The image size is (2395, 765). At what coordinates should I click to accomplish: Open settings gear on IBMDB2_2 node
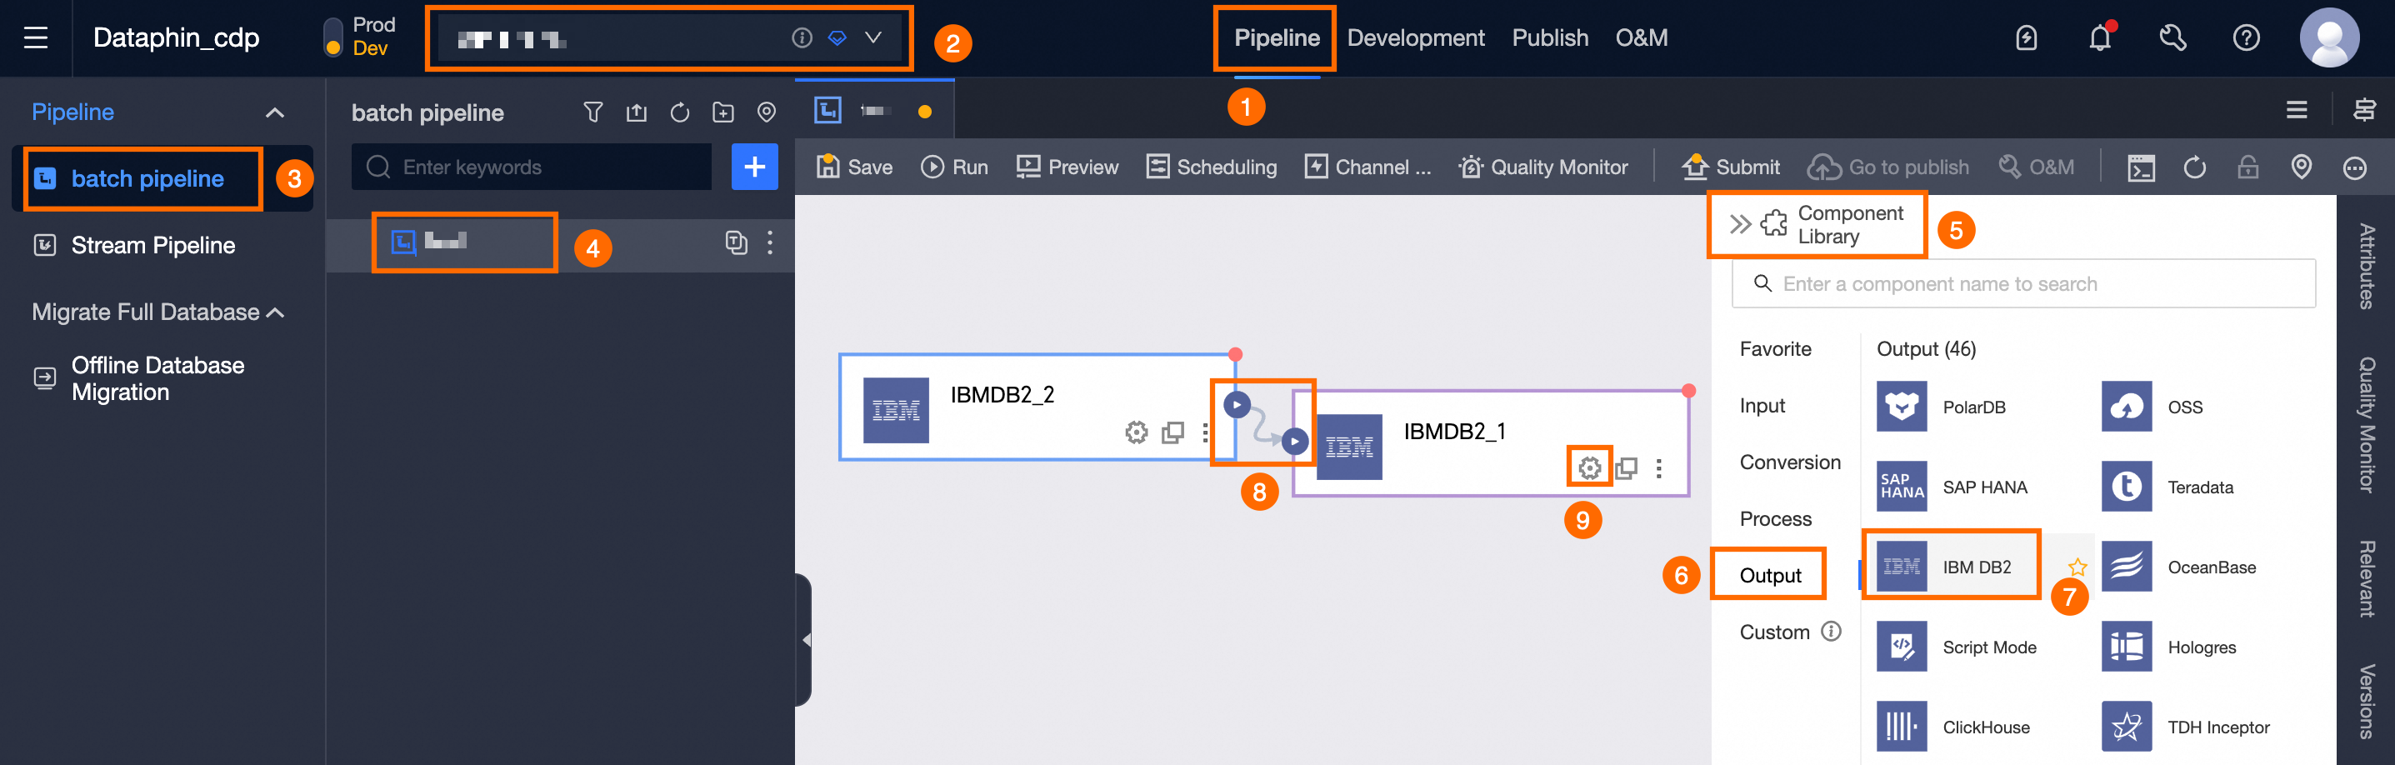click(x=1135, y=432)
